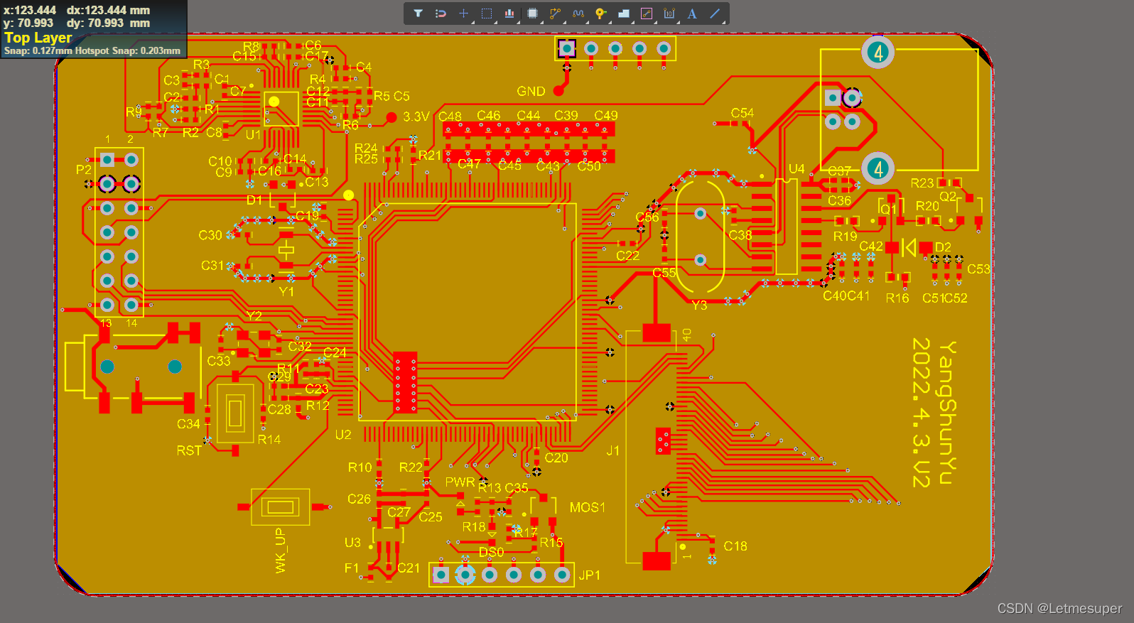Viewport: 1134px width, 623px height.
Task: Select the C30 capacitor designator
Action: pos(210,235)
